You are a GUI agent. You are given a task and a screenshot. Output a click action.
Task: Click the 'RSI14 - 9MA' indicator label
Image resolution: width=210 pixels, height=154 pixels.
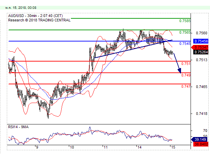[18, 127]
